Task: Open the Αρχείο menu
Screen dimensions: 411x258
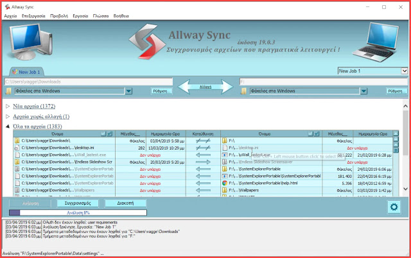Action: (x=10, y=16)
